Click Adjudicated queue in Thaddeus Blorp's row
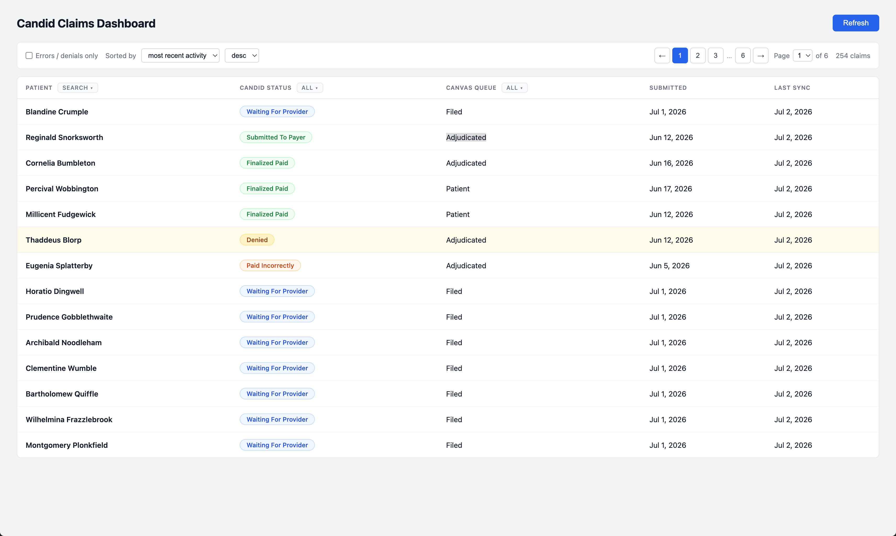896x536 pixels. point(466,240)
